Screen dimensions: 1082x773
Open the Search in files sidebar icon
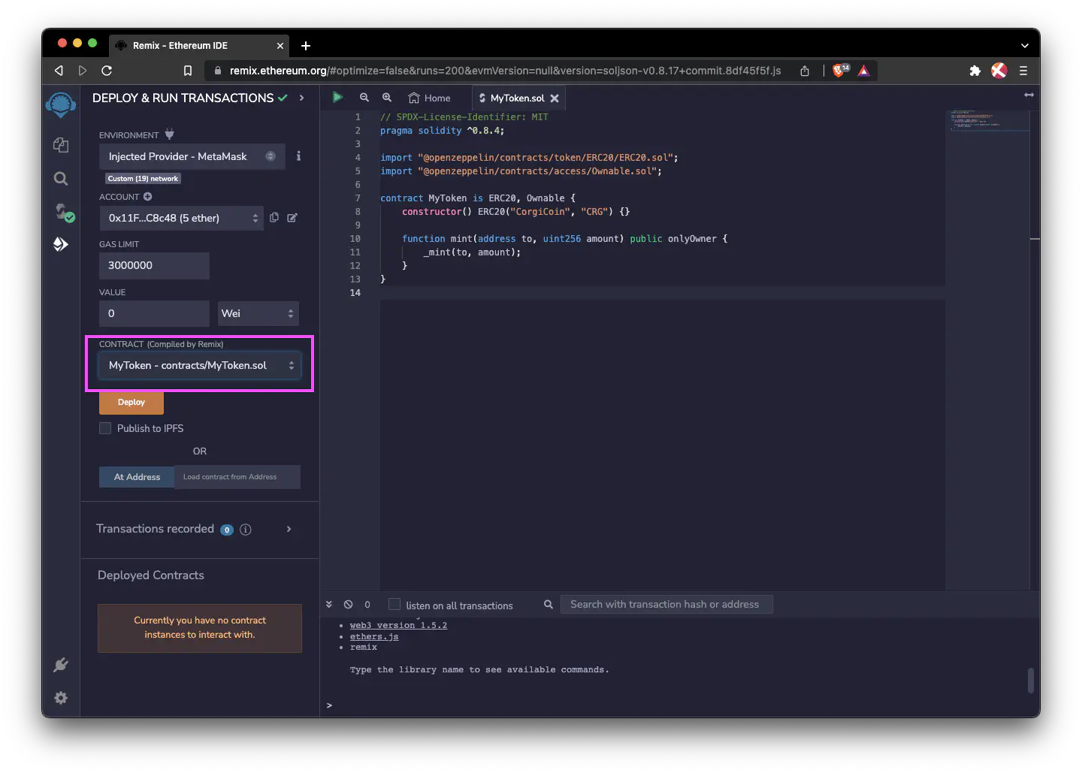click(x=61, y=179)
